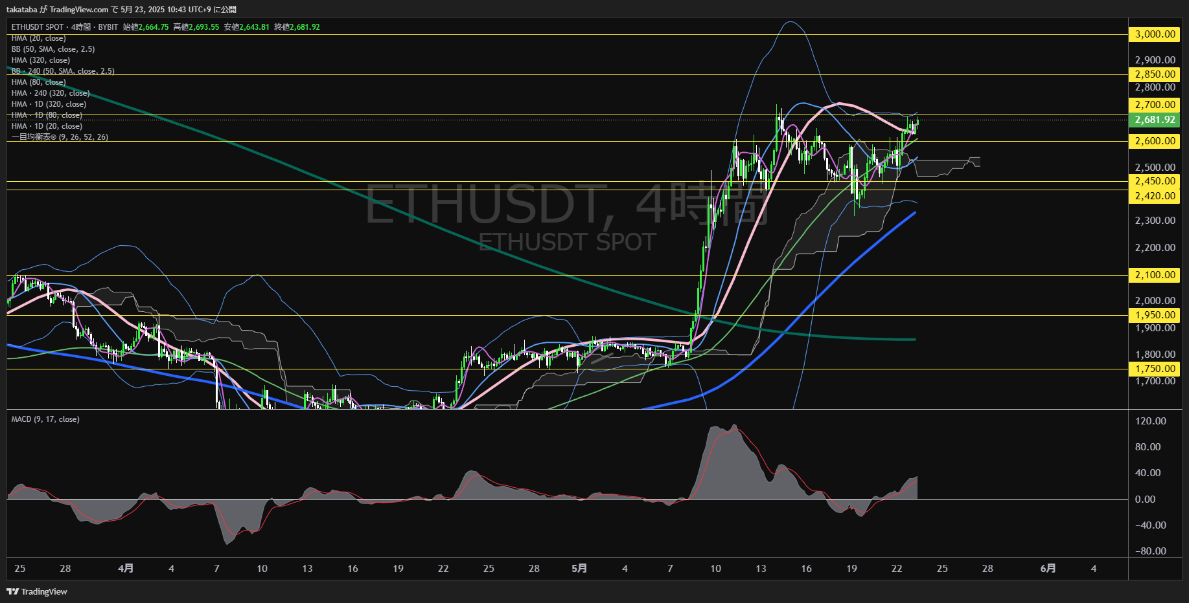
Task: Click the close value 2,681.92 in legend
Action: click(x=305, y=27)
